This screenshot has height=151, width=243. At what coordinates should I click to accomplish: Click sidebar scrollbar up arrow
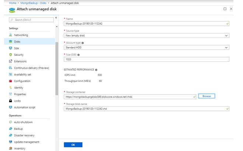pos(57,26)
